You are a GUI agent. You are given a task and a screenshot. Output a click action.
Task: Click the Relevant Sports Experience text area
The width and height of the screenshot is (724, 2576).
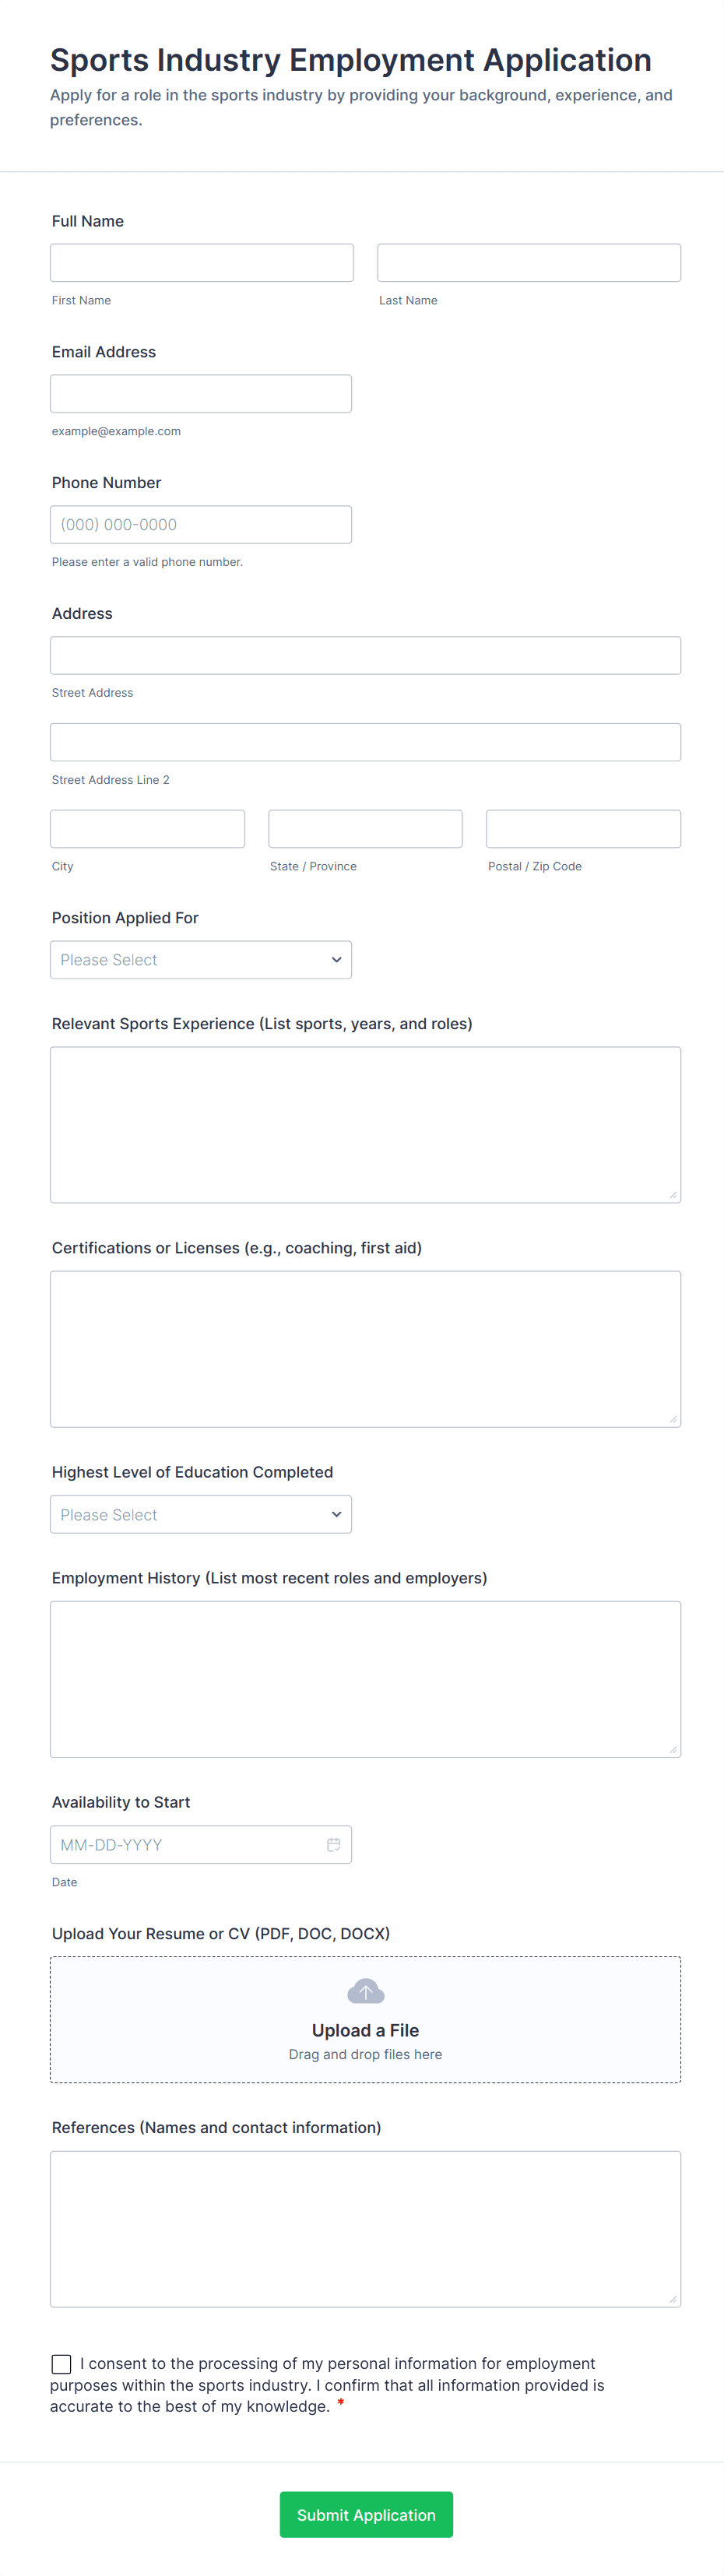[365, 1124]
